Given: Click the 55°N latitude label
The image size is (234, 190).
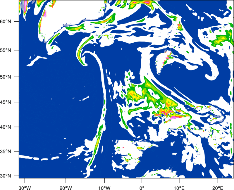Looking at the screenshot, I should click(x=6, y=50).
